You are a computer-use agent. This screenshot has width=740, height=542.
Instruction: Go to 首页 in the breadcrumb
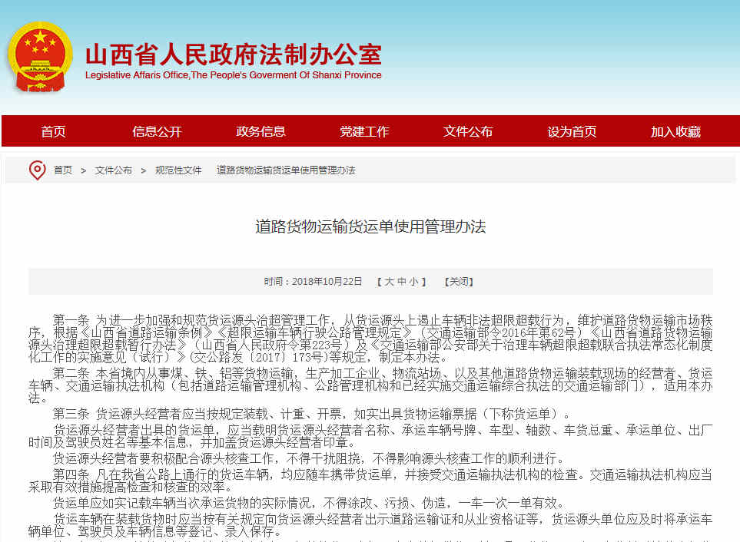pyautogui.click(x=63, y=170)
